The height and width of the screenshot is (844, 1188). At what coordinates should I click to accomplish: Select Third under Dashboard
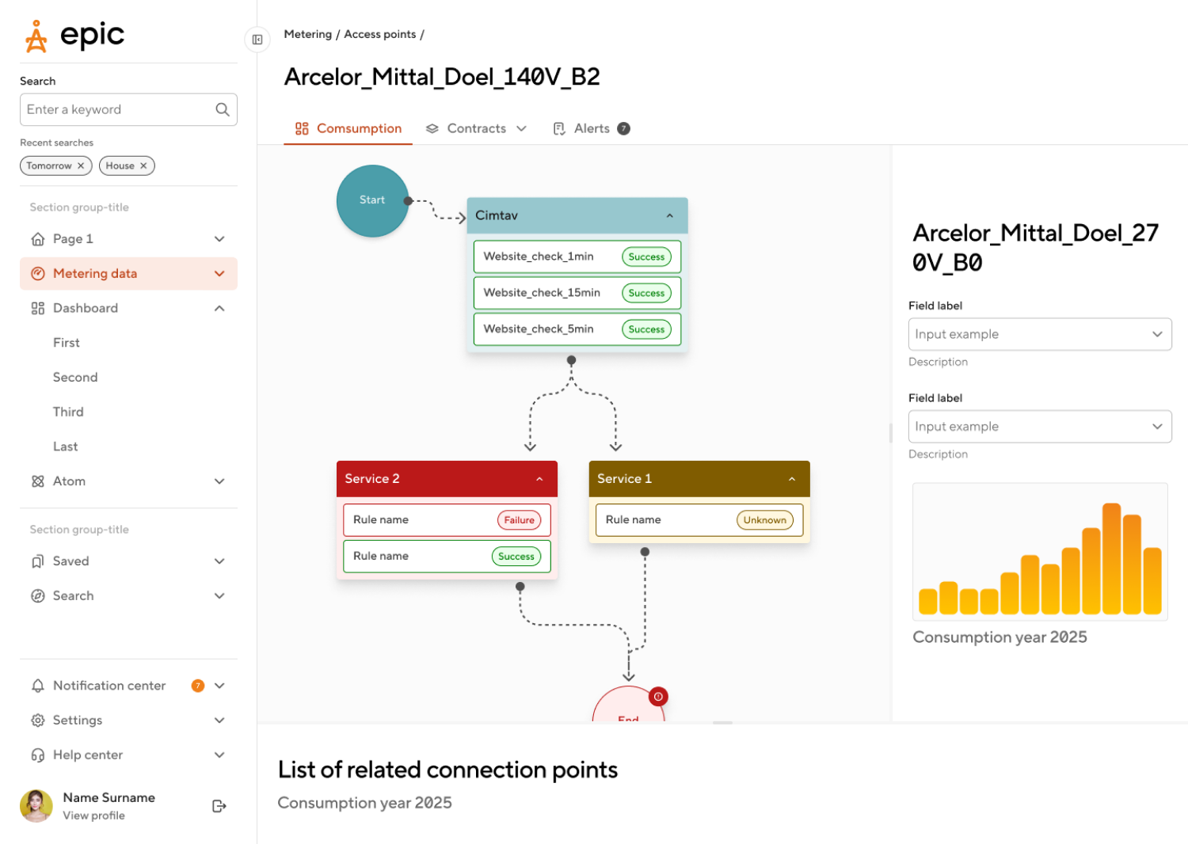tap(68, 412)
